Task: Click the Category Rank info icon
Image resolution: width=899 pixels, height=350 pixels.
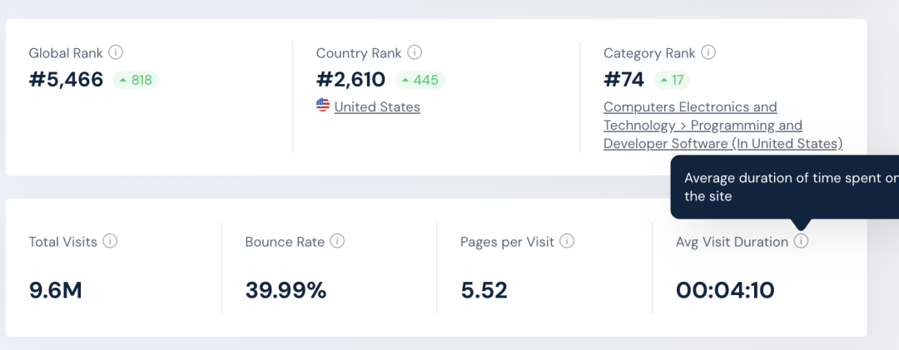Action: pos(708,52)
